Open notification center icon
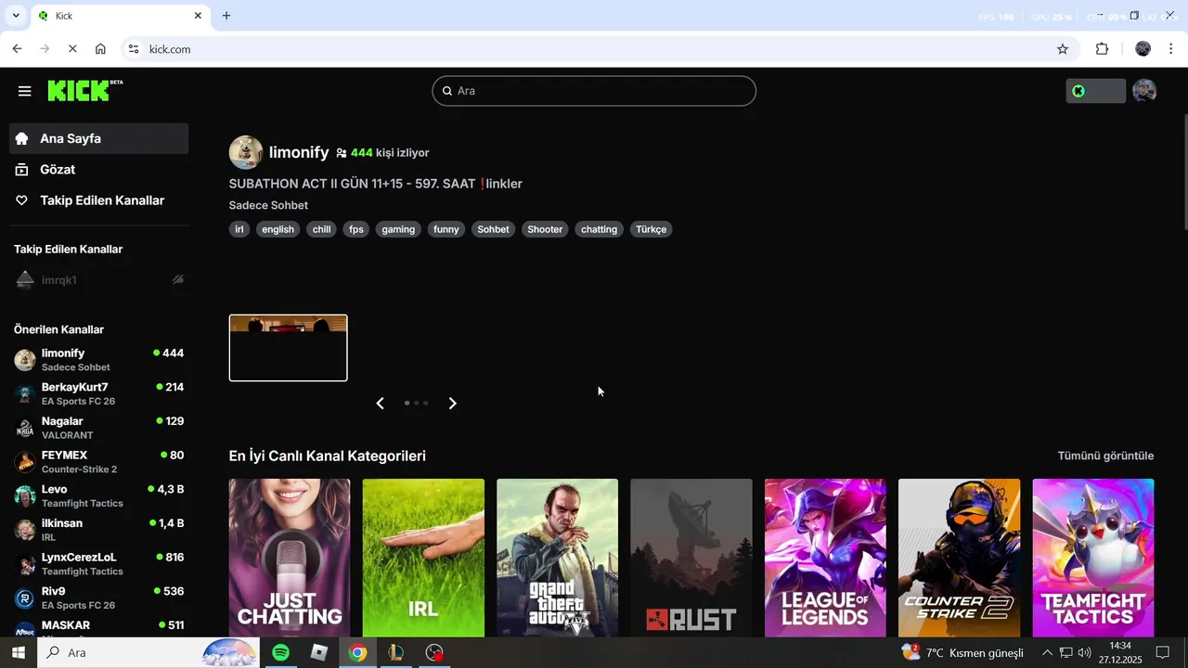Image resolution: width=1188 pixels, height=668 pixels. [x=1163, y=653]
